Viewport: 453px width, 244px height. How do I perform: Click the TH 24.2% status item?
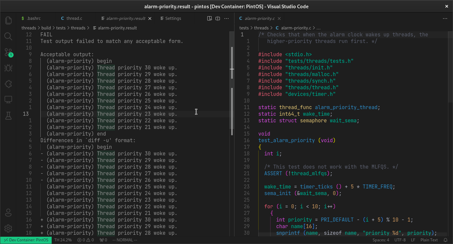pos(63,240)
